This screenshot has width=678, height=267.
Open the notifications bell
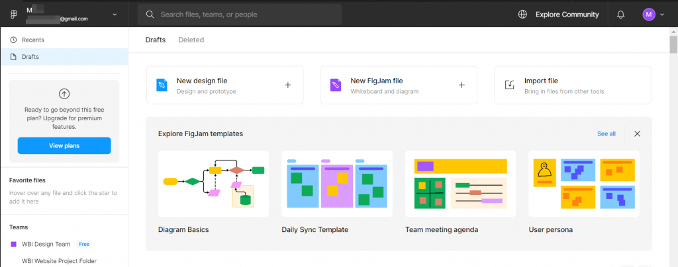[x=620, y=14]
